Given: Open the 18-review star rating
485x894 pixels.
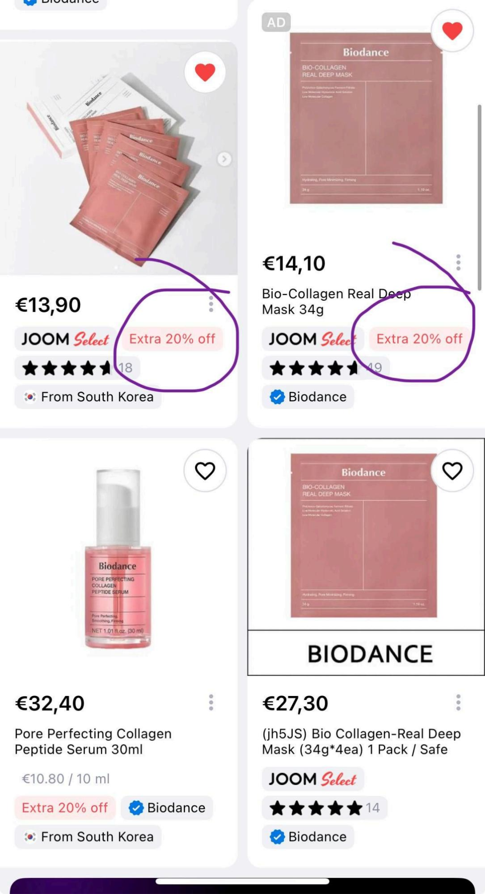Looking at the screenshot, I should point(77,368).
